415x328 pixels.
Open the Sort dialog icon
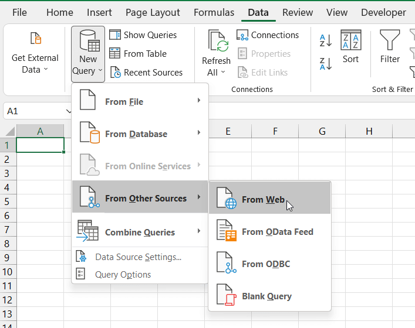pyautogui.click(x=350, y=40)
